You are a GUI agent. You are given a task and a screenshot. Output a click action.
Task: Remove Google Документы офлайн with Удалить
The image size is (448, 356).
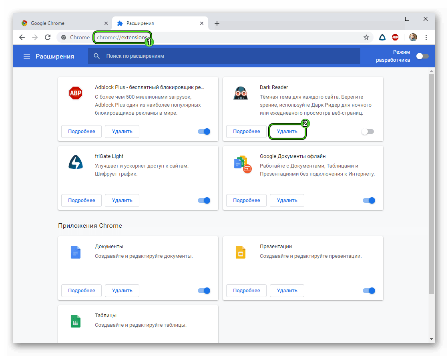point(287,200)
